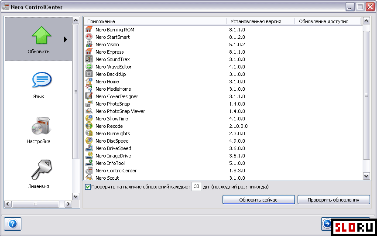Select the Nero ControlCenter version 1.8.3.0

tap(237, 171)
